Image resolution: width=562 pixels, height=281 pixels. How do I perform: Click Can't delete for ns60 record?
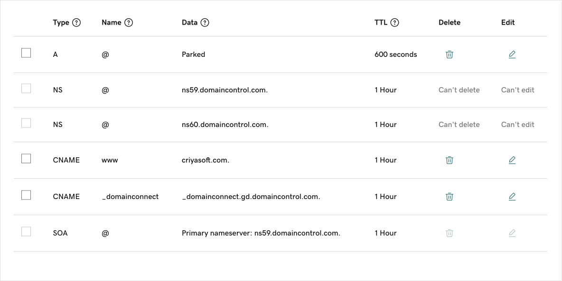459,125
